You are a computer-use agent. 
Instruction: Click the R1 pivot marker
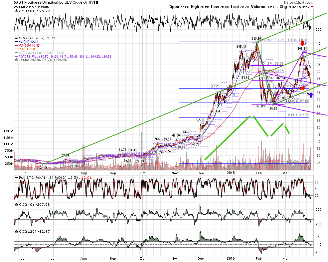coord(304,56)
